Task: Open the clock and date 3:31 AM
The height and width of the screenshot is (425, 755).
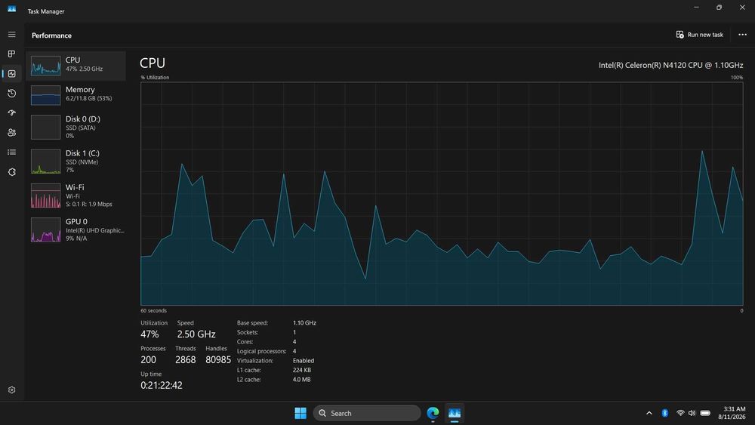Action: point(732,413)
